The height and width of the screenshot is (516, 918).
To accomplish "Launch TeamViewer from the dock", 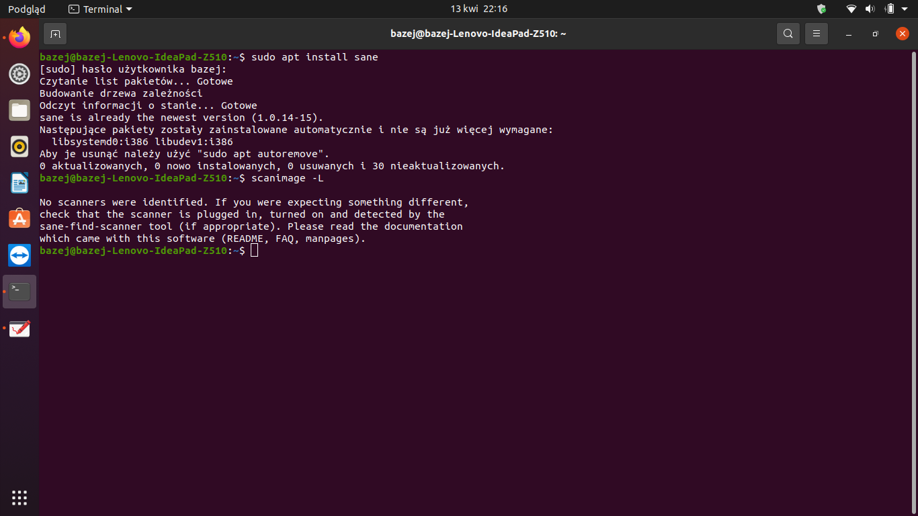I will click(x=19, y=255).
